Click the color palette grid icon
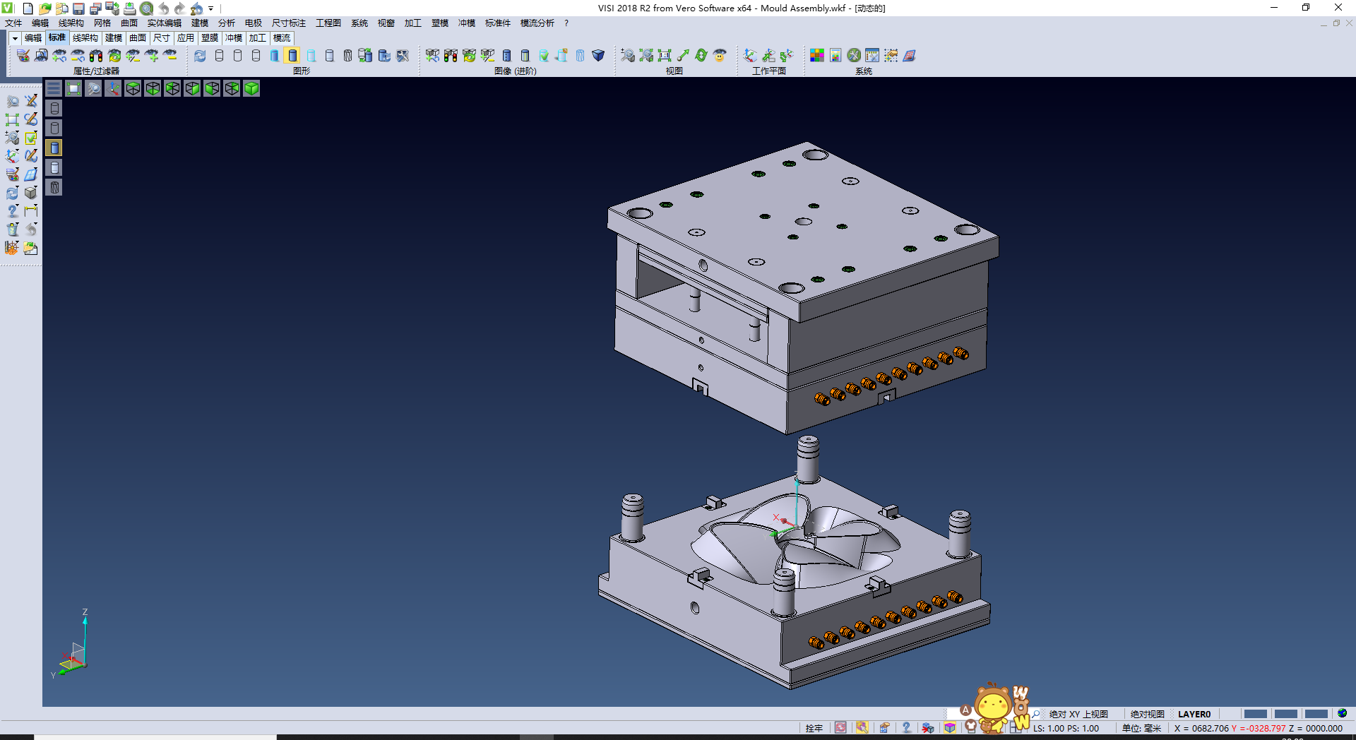Screen dimensions: 1356x740 pyautogui.click(x=817, y=55)
